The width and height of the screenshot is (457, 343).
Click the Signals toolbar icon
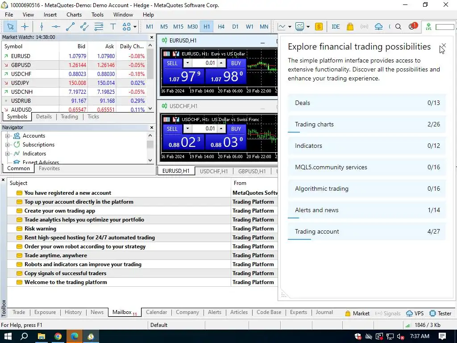click(x=364, y=27)
